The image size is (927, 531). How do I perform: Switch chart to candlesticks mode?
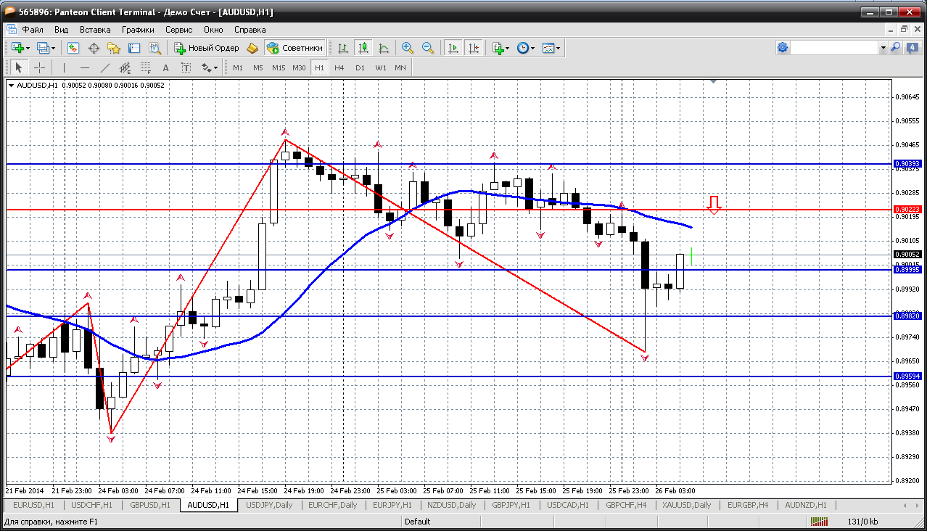(363, 48)
